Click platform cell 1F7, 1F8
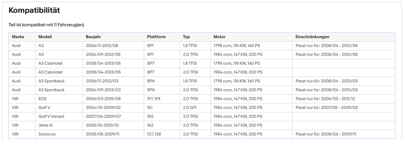The height and width of the screenshot is (141, 404). tap(162, 99)
